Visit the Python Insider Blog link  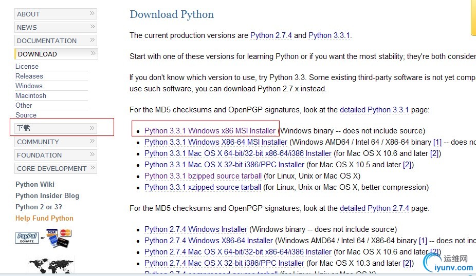(47, 196)
